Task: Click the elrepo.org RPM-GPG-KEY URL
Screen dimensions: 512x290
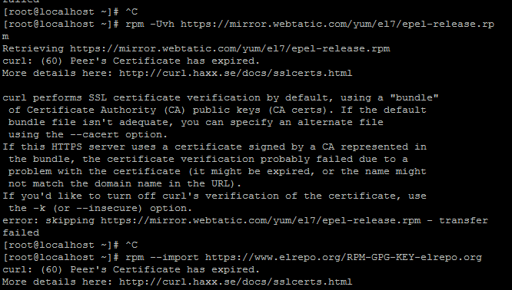Action: point(344,258)
